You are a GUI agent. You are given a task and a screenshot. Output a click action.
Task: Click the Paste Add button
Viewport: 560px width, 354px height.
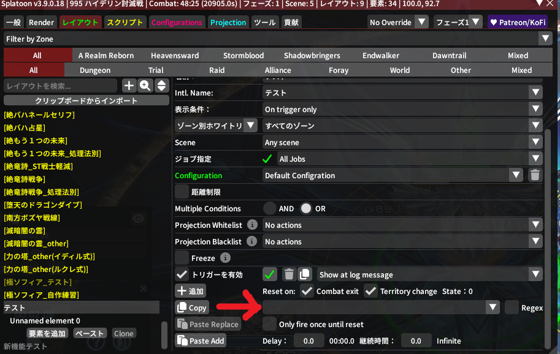point(201,341)
